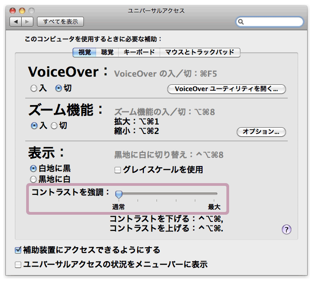Screen dimensions: 313x281
Task: Click the magnifier icon in the search field
Action: pyautogui.click(x=241, y=22)
